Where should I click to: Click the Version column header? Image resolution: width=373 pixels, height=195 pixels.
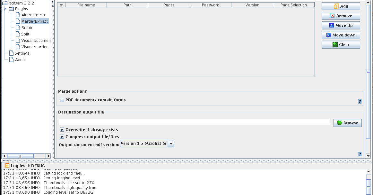coord(252,5)
